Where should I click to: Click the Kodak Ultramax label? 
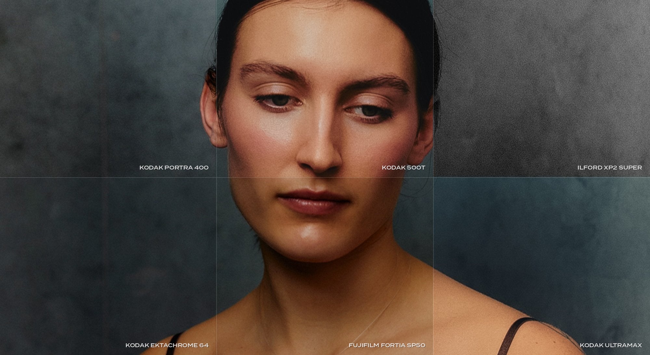(x=611, y=345)
